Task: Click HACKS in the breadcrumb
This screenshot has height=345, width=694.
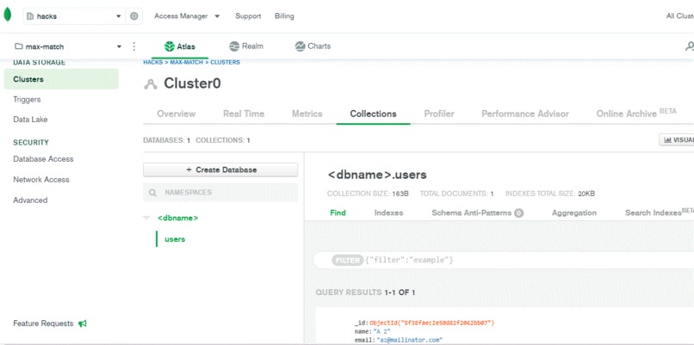Action: [152, 62]
